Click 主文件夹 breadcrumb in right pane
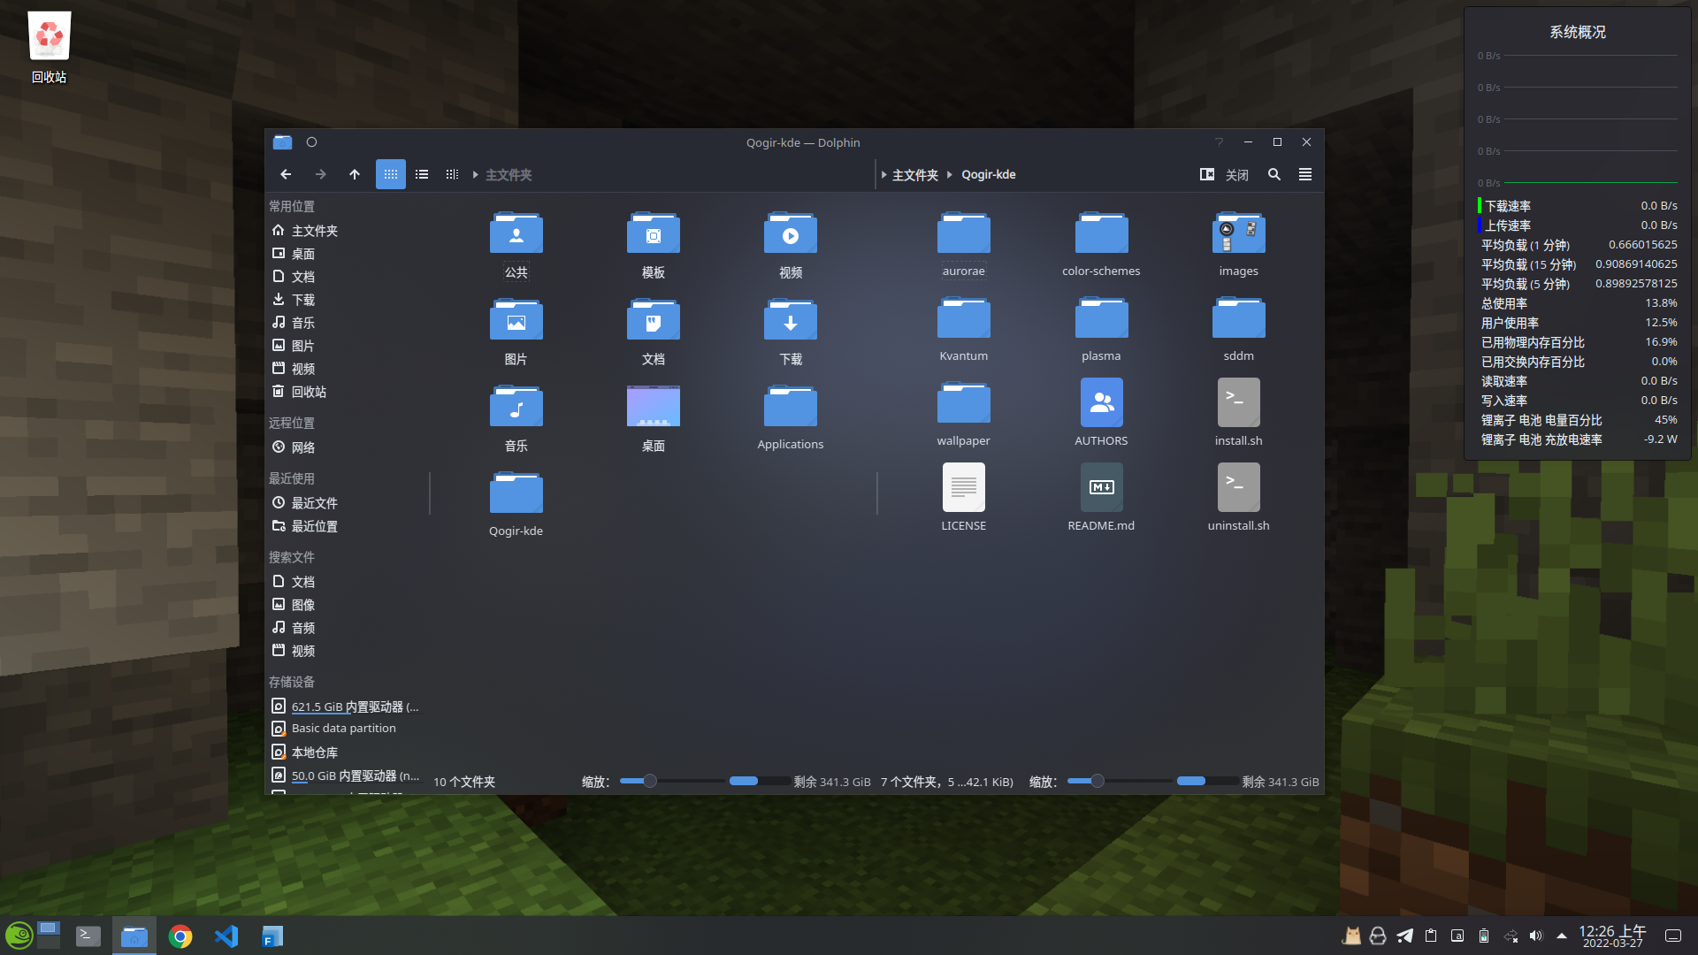The height and width of the screenshot is (955, 1698). click(915, 175)
